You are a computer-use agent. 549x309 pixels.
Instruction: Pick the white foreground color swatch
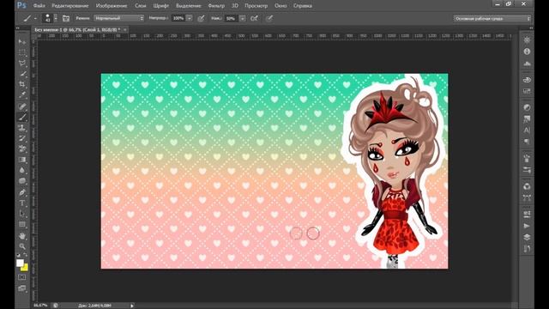pyautogui.click(x=20, y=263)
